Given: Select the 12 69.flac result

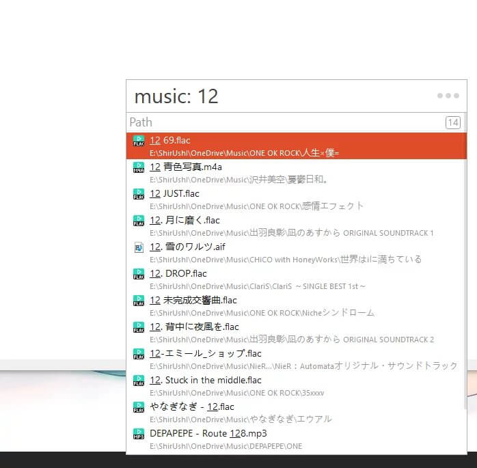Looking at the screenshot, I should tap(294, 146).
